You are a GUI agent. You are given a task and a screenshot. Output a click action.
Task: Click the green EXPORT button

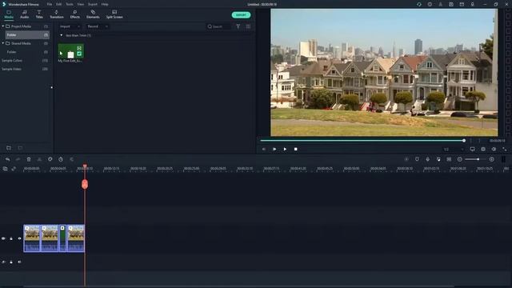click(x=241, y=15)
